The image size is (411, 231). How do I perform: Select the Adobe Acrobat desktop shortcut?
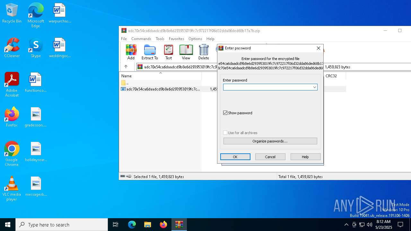(x=12, y=85)
